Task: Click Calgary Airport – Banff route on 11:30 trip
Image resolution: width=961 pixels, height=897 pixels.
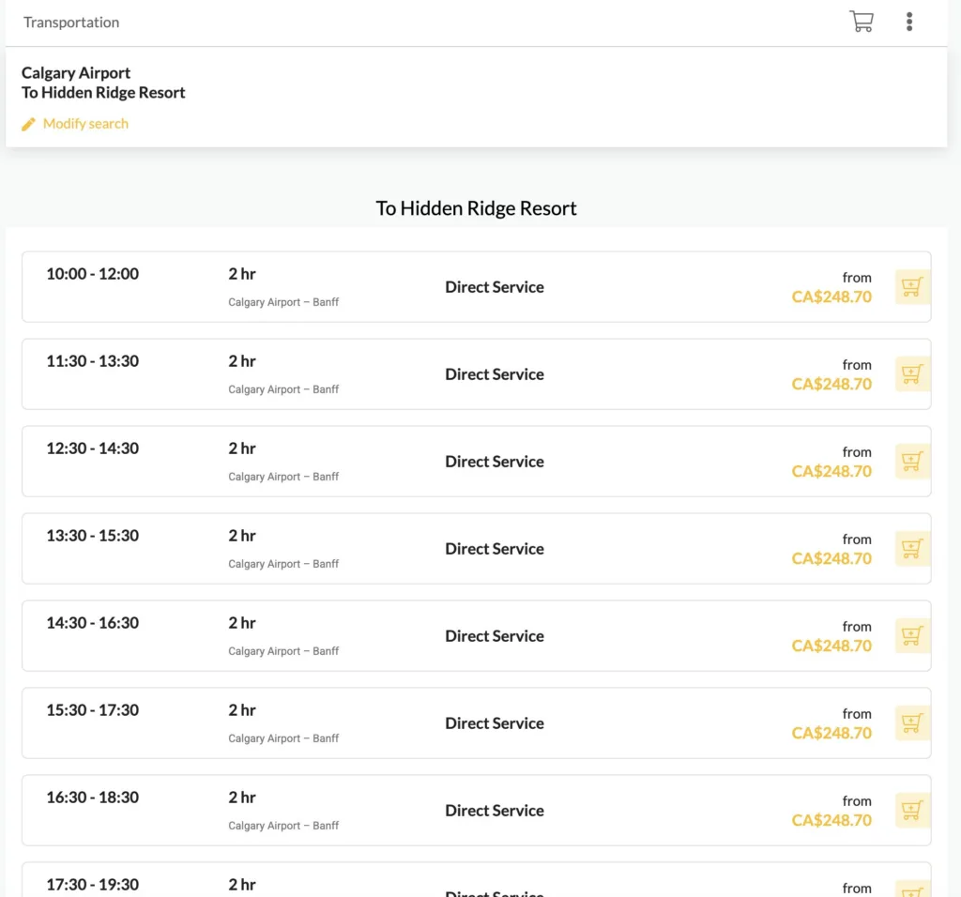Action: point(283,389)
